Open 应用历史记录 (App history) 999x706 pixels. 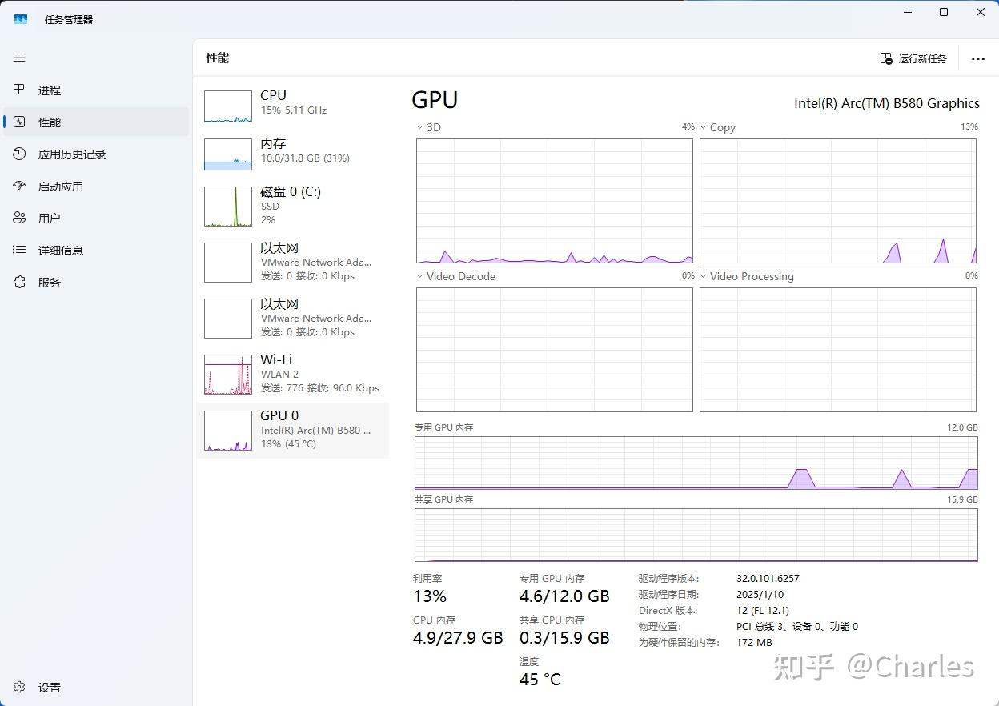point(70,154)
